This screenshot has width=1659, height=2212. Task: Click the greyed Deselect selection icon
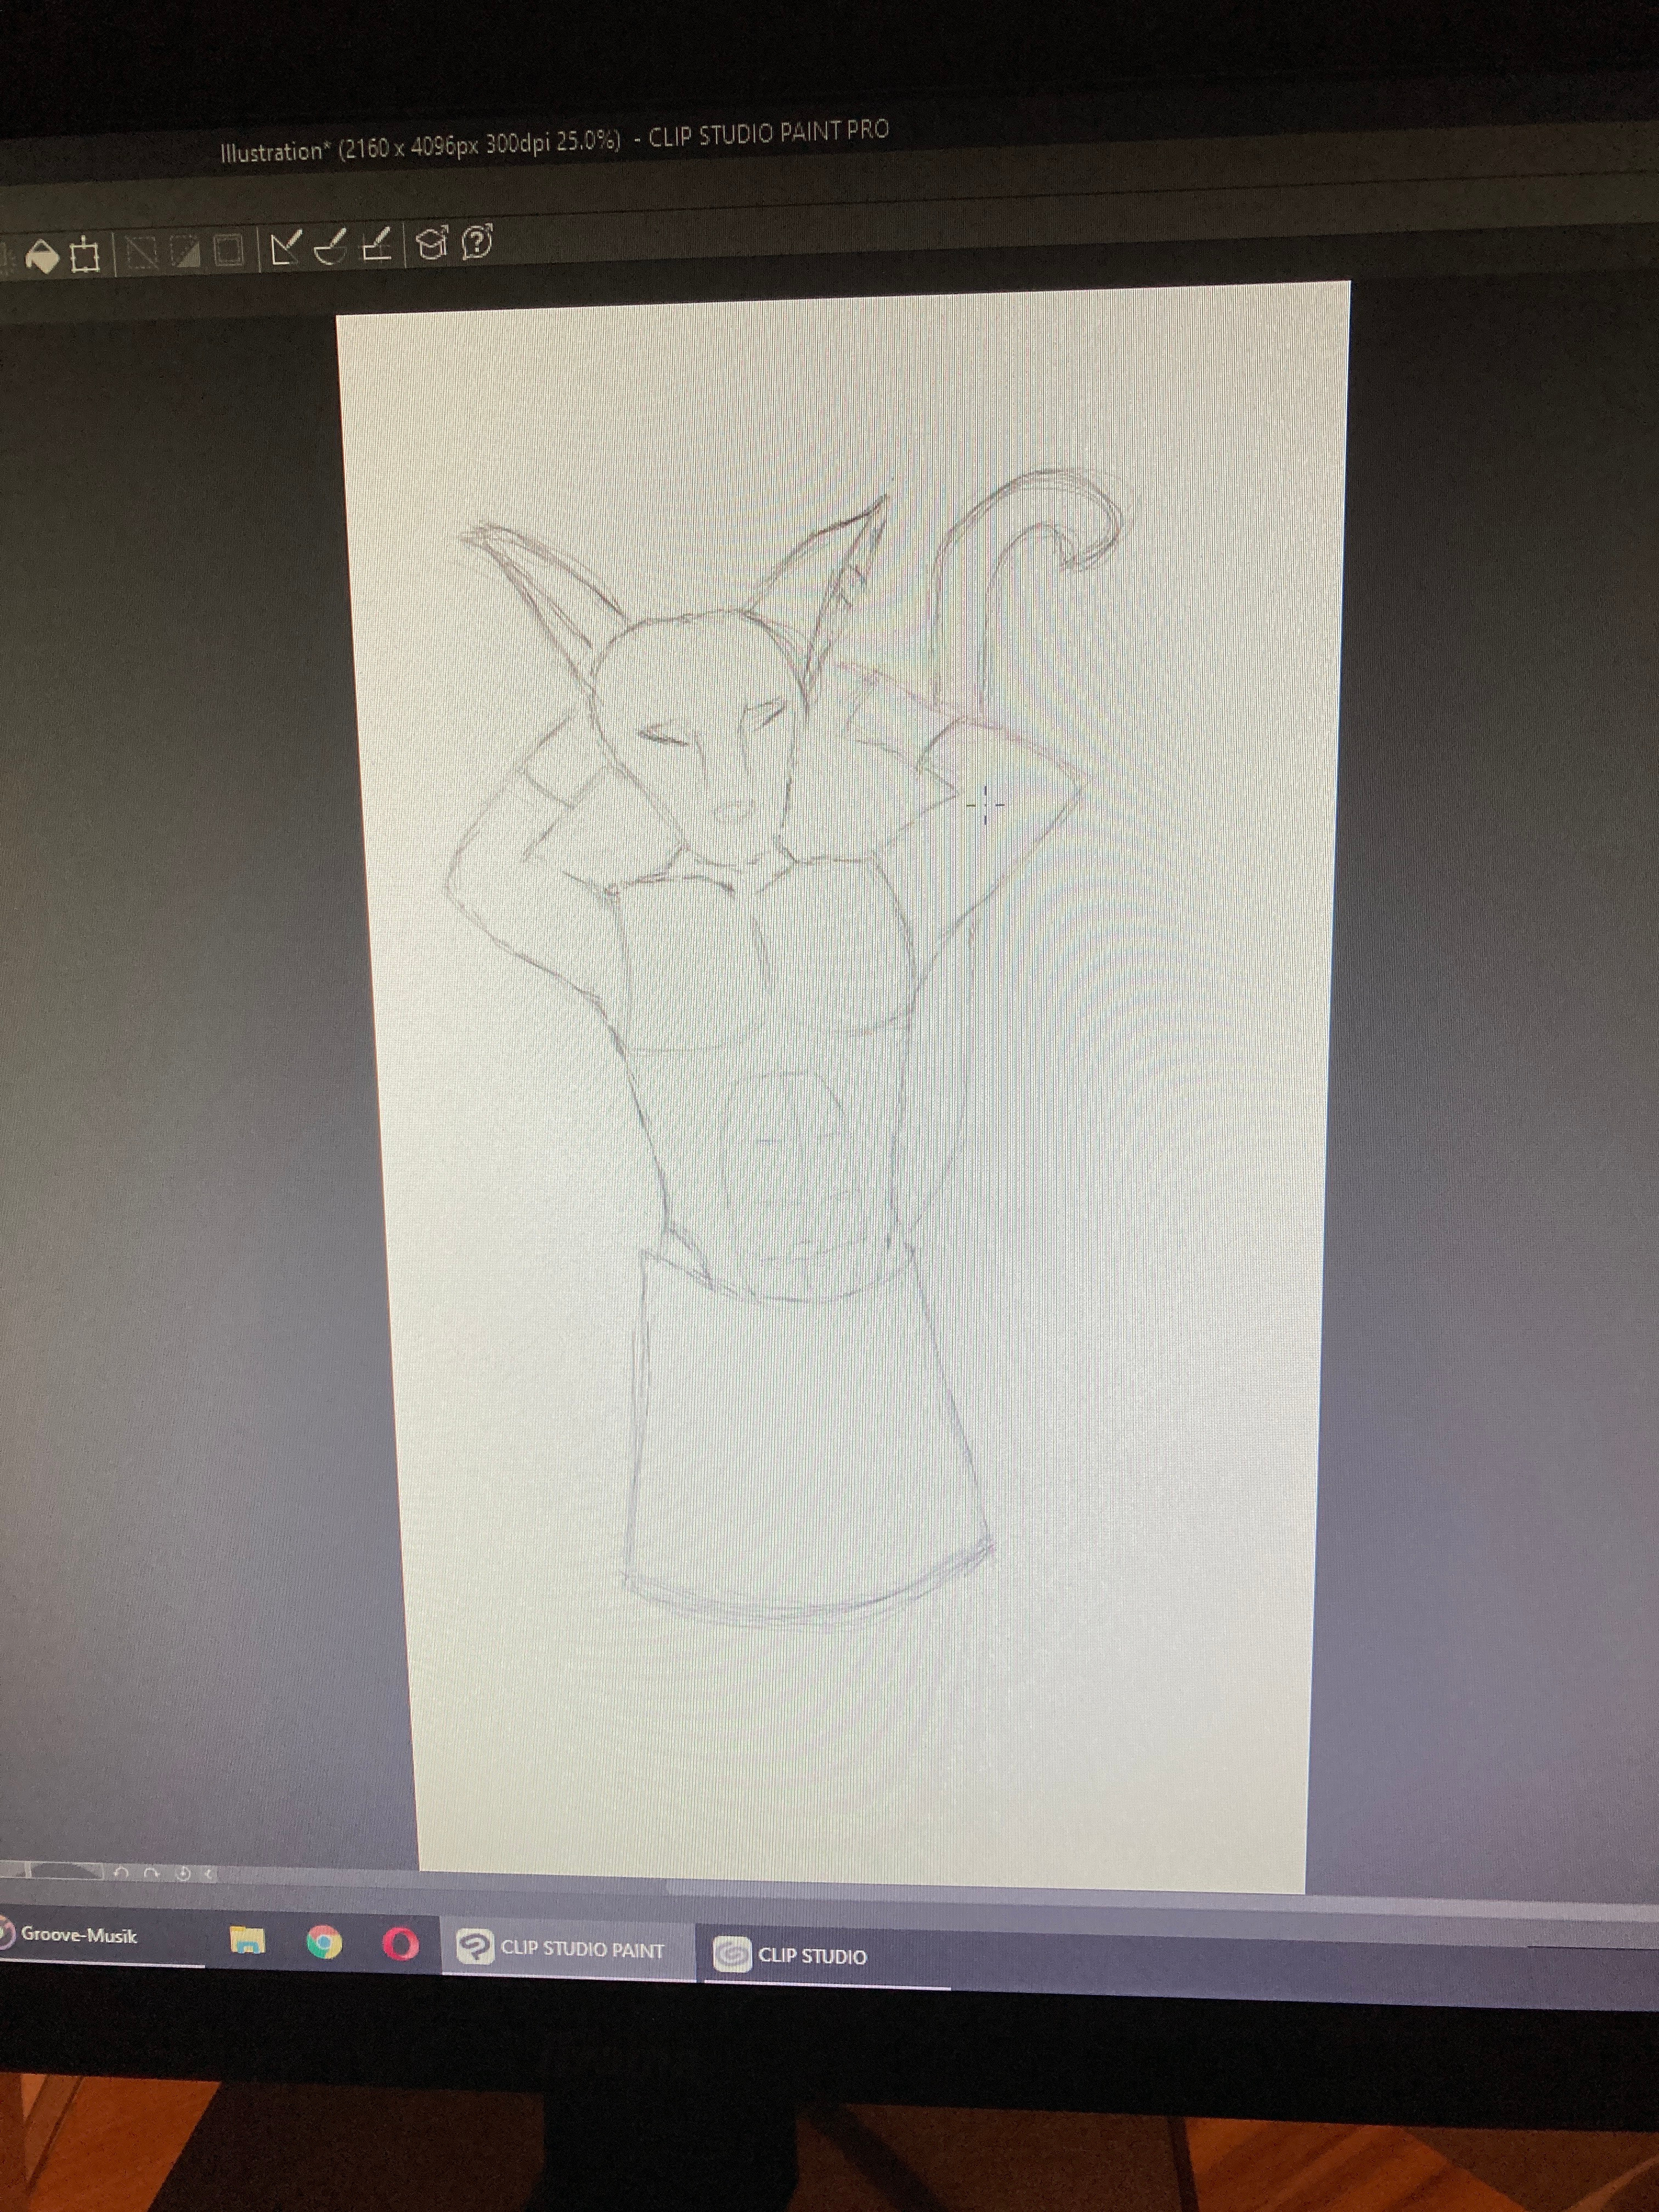tap(141, 253)
